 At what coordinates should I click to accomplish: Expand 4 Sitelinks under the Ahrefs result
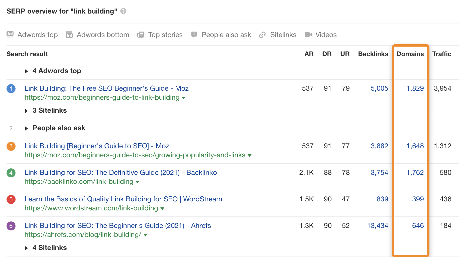pos(27,248)
